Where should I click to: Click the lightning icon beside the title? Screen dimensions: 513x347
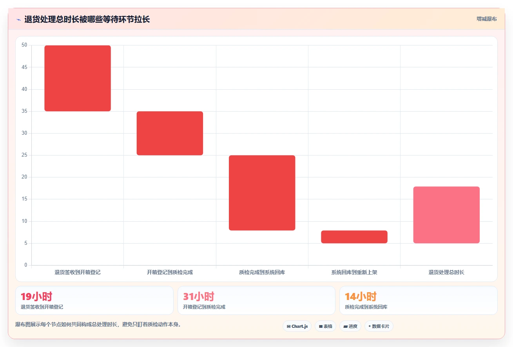point(19,19)
